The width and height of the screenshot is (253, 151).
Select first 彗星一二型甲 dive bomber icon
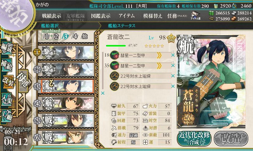click(x=114, y=55)
